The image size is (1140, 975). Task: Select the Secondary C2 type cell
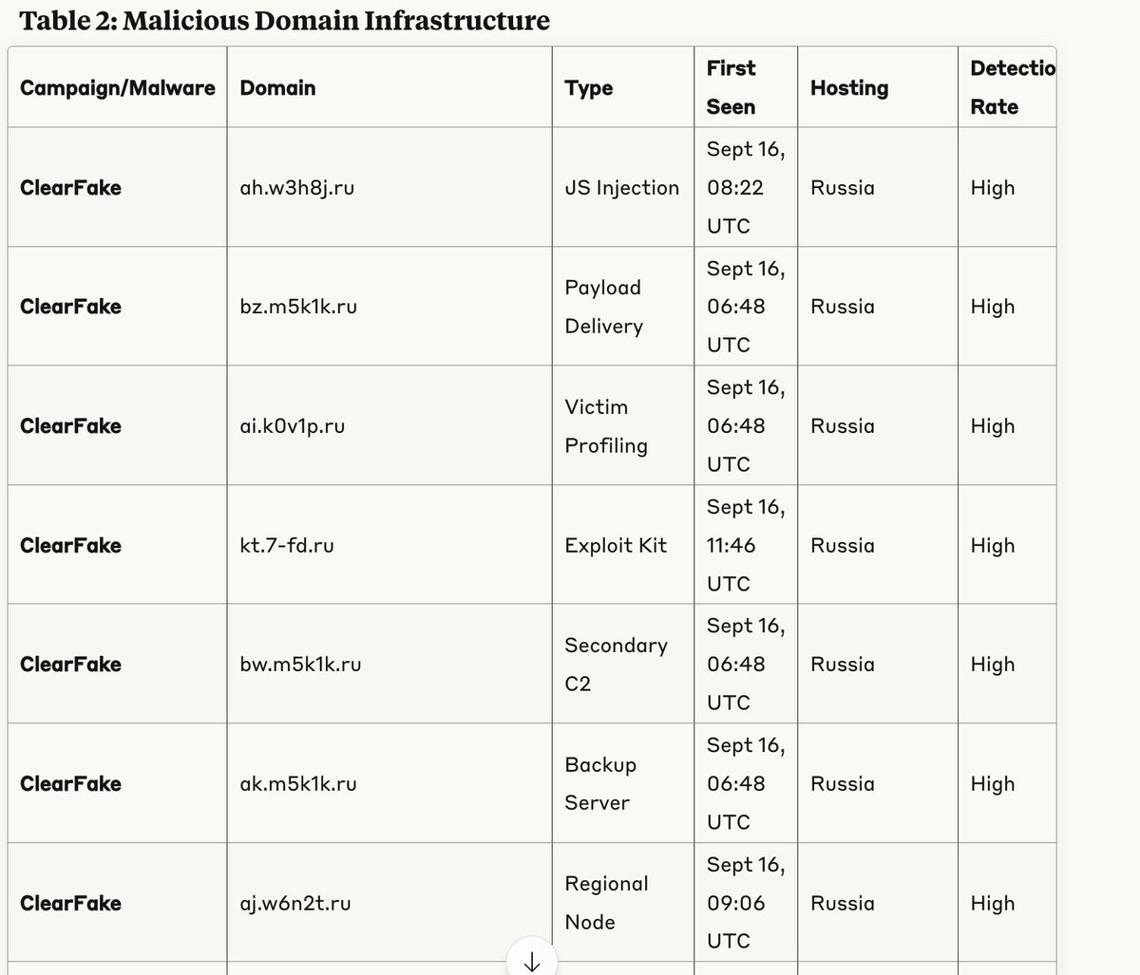(x=617, y=665)
